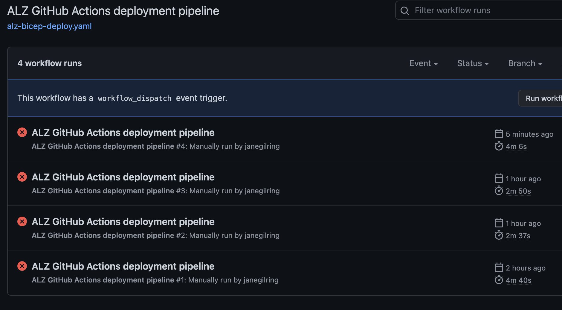Click the stopwatch icon next to '4m 6s'
The height and width of the screenshot is (310, 562).
tap(499, 146)
